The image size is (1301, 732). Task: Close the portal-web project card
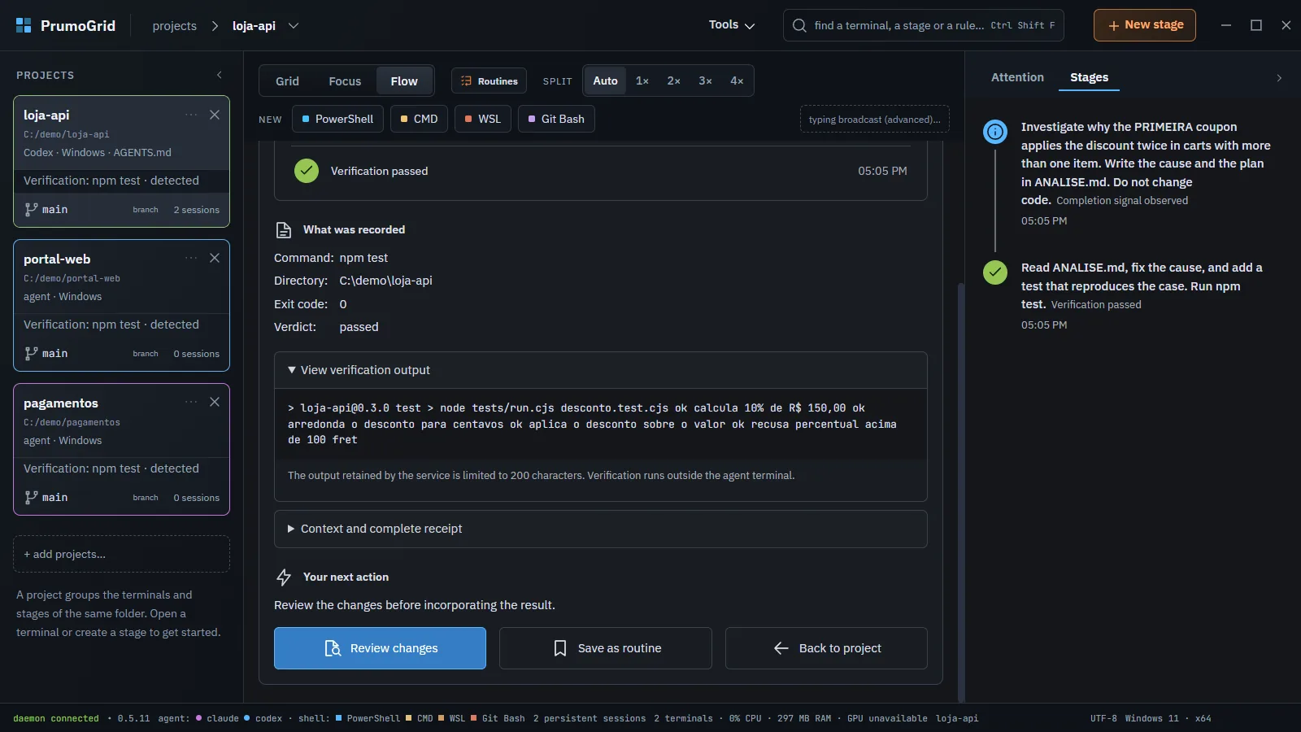(215, 258)
